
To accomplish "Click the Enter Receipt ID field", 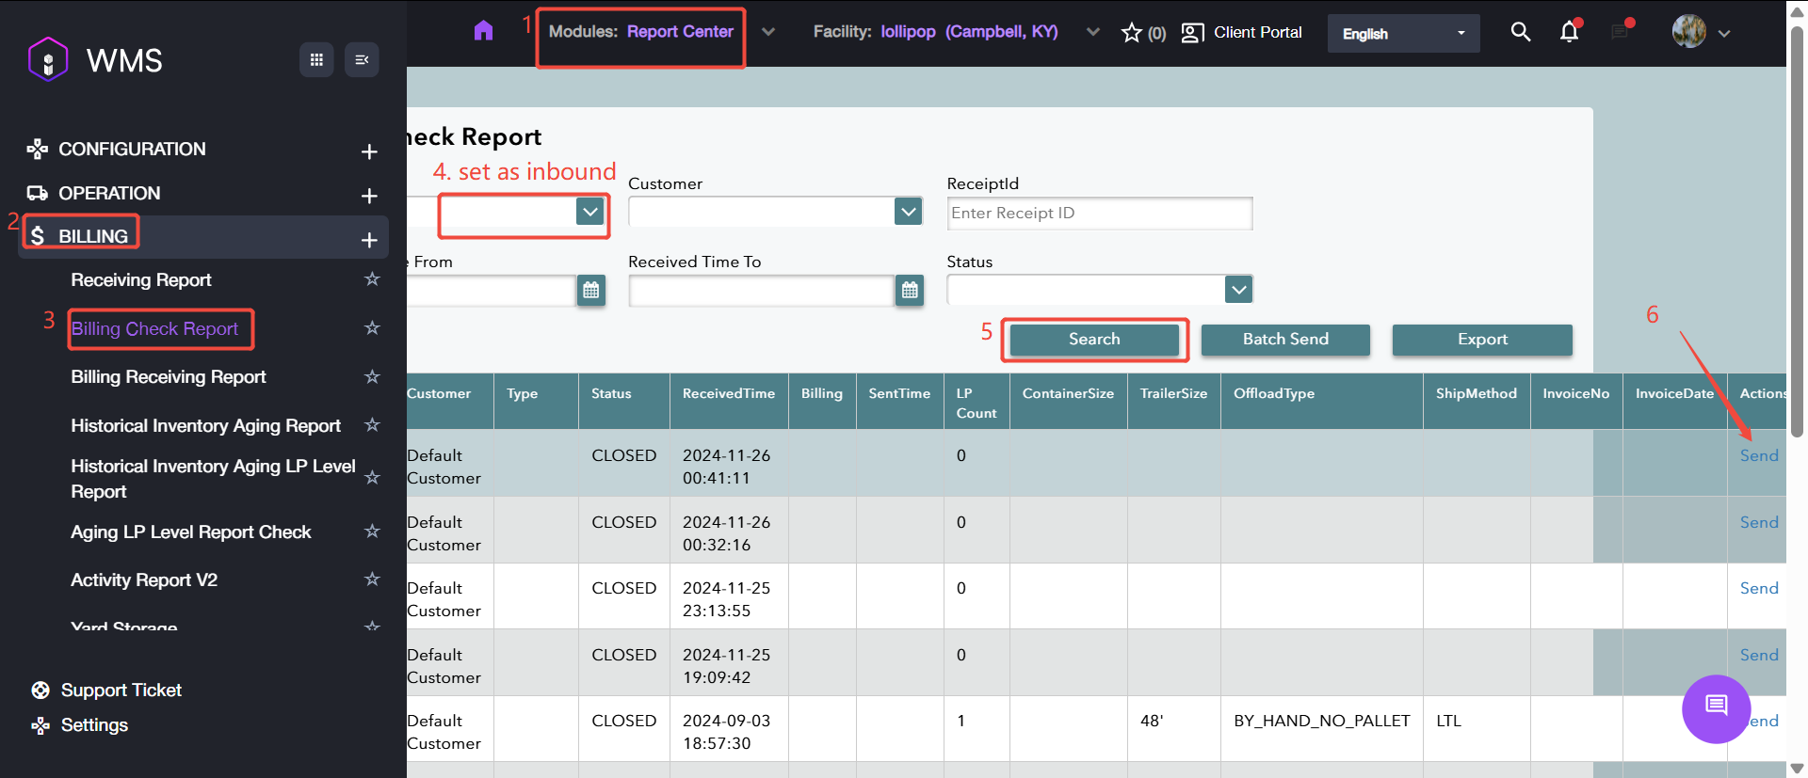I will [x=1099, y=214].
